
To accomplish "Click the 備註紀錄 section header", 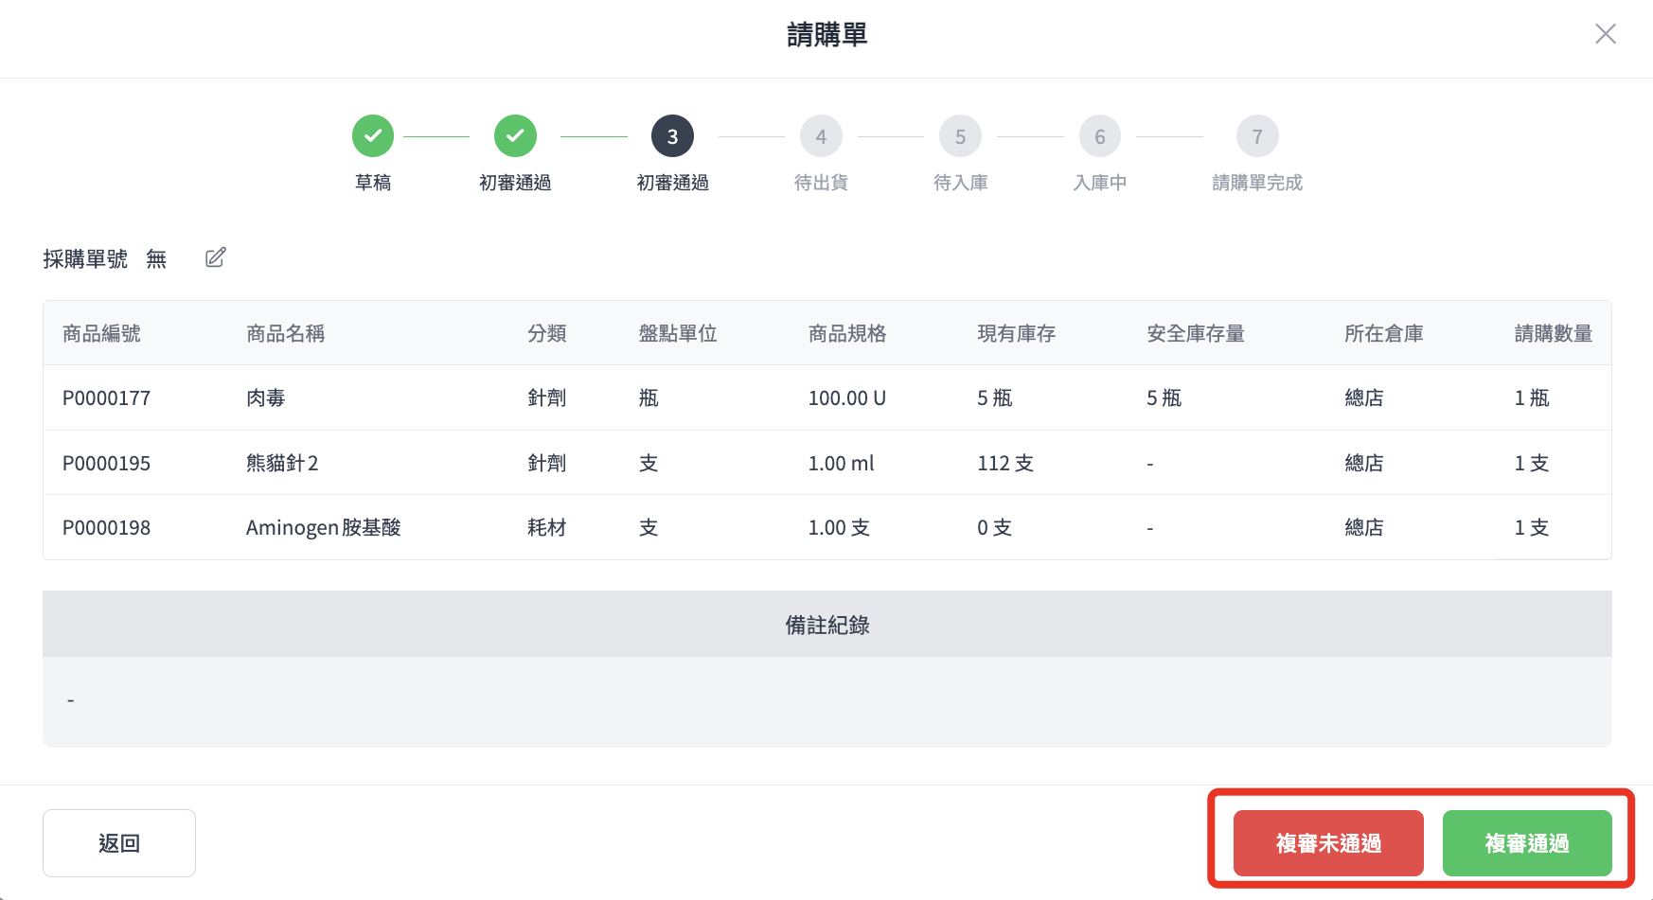I will coord(826,625).
